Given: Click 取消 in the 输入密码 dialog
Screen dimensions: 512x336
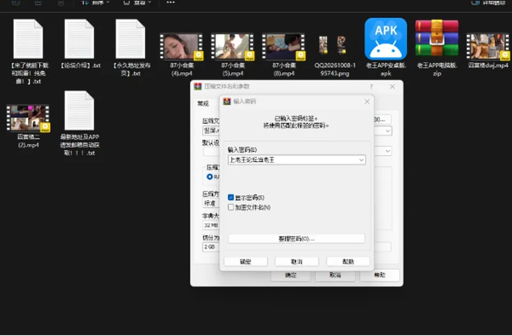Looking at the screenshot, I should (x=297, y=261).
